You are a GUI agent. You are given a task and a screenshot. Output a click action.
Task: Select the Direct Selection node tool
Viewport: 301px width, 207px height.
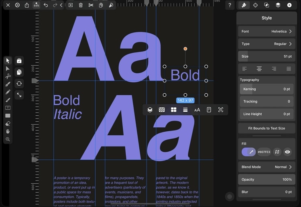[x=8, y=68]
